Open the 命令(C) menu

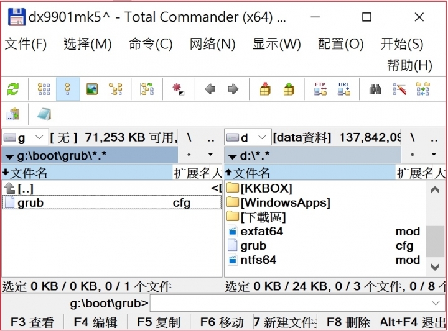(151, 44)
